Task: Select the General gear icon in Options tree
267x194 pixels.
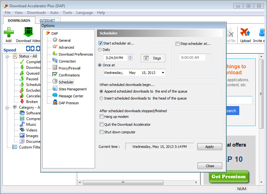Action: 55,40
